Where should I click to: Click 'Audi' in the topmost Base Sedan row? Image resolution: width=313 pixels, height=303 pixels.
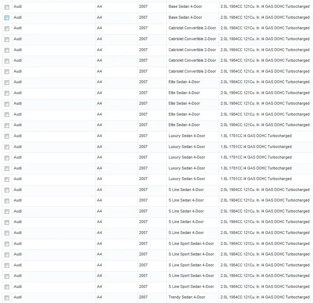(x=18, y=6)
